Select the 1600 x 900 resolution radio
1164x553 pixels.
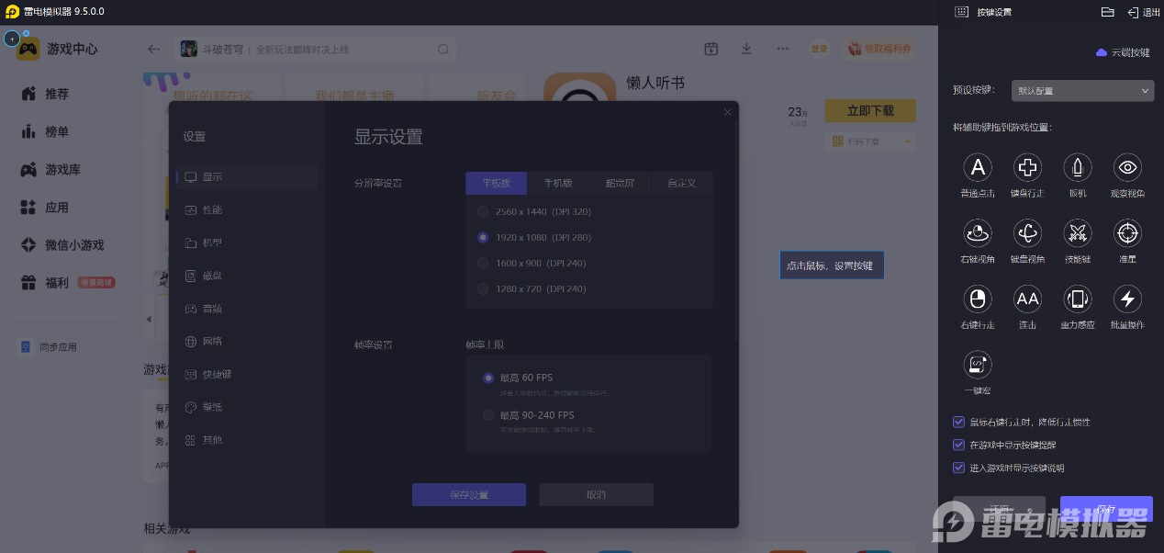click(483, 263)
